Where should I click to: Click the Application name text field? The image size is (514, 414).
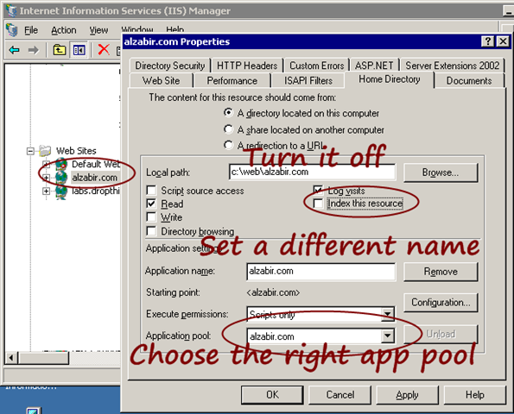320,272
